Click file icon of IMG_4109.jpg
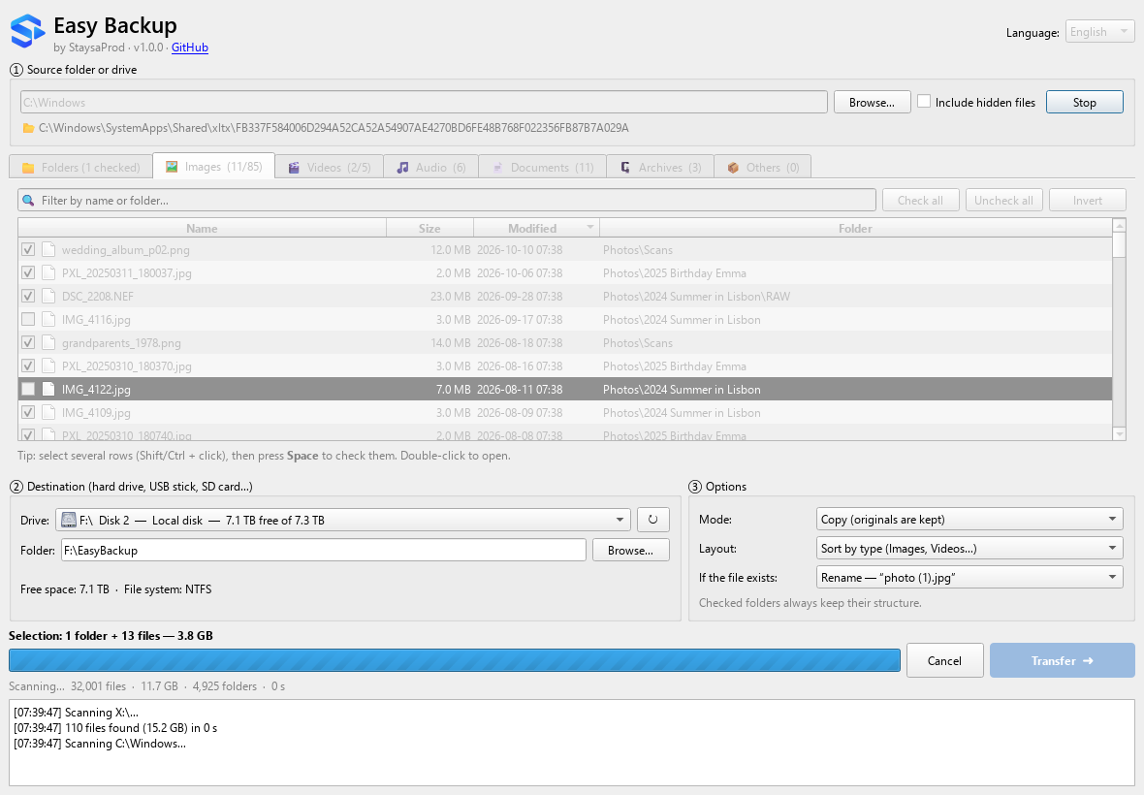Image resolution: width=1144 pixels, height=795 pixels. pos(48,413)
